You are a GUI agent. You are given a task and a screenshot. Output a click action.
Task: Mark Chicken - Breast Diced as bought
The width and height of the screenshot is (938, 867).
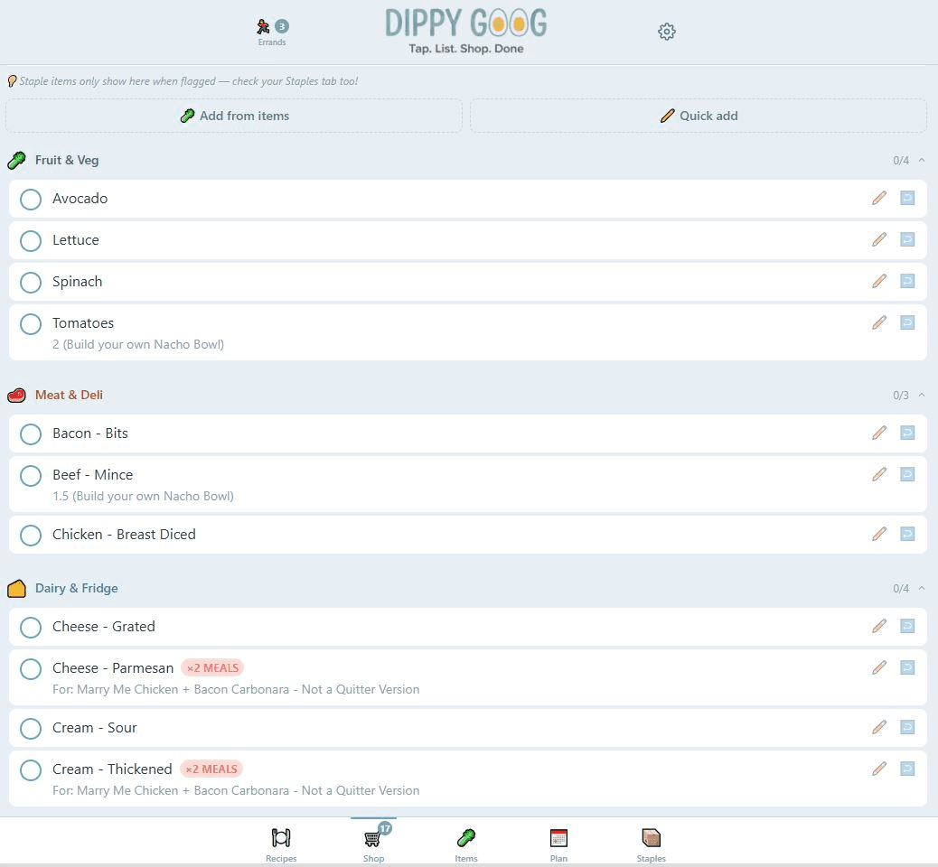31,535
